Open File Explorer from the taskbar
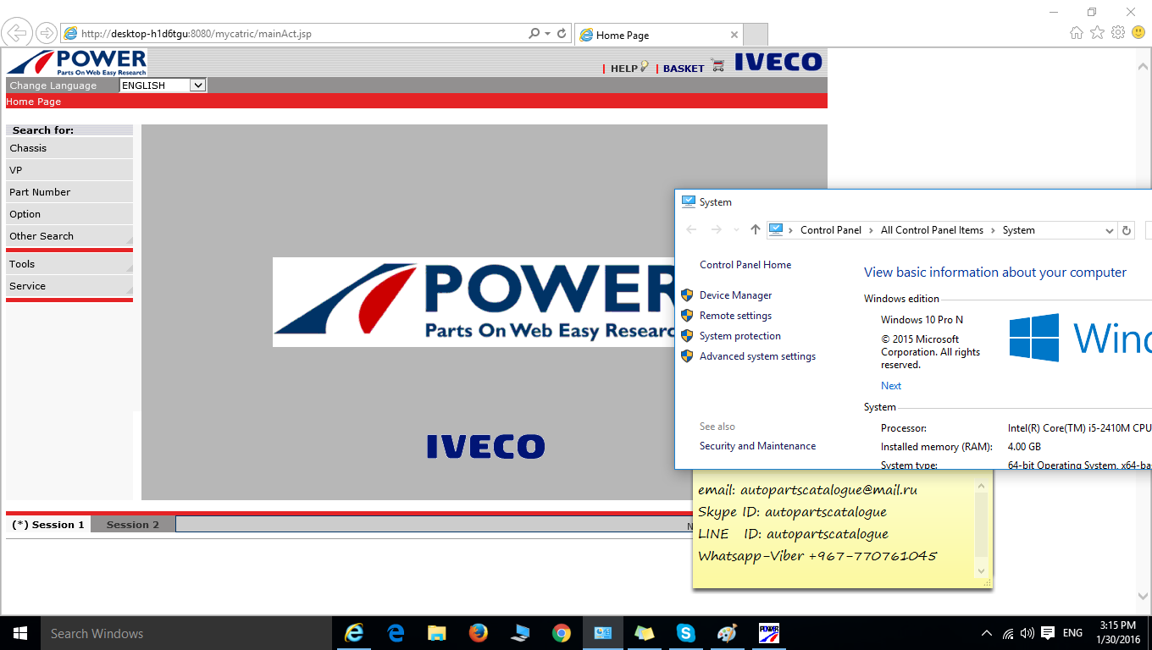Screen dimensions: 1152x650 tap(437, 633)
